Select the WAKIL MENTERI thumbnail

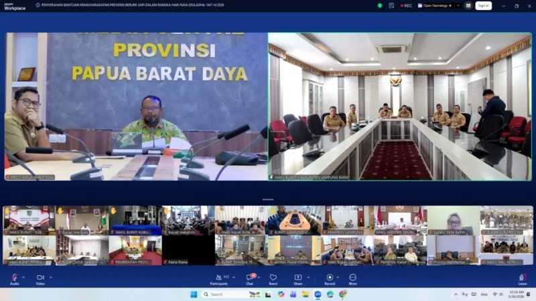click(x=400, y=221)
